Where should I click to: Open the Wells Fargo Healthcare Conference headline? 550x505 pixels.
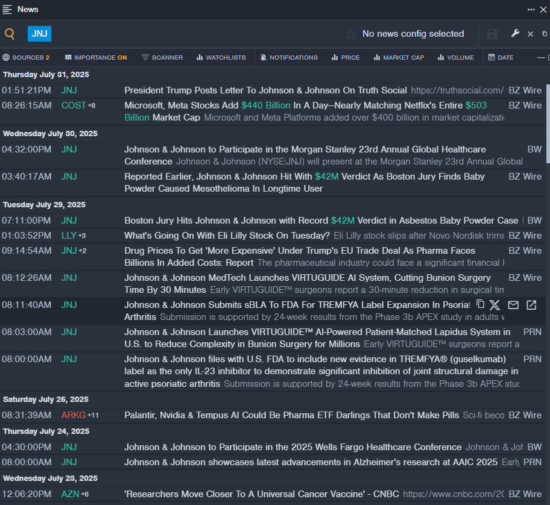[x=293, y=447]
